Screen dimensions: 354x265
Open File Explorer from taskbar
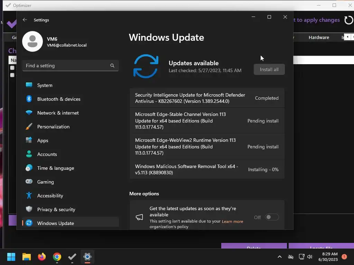tap(26, 257)
